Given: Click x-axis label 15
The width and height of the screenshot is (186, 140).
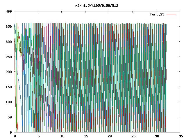Looking at the screenshot, I should point(86,136).
